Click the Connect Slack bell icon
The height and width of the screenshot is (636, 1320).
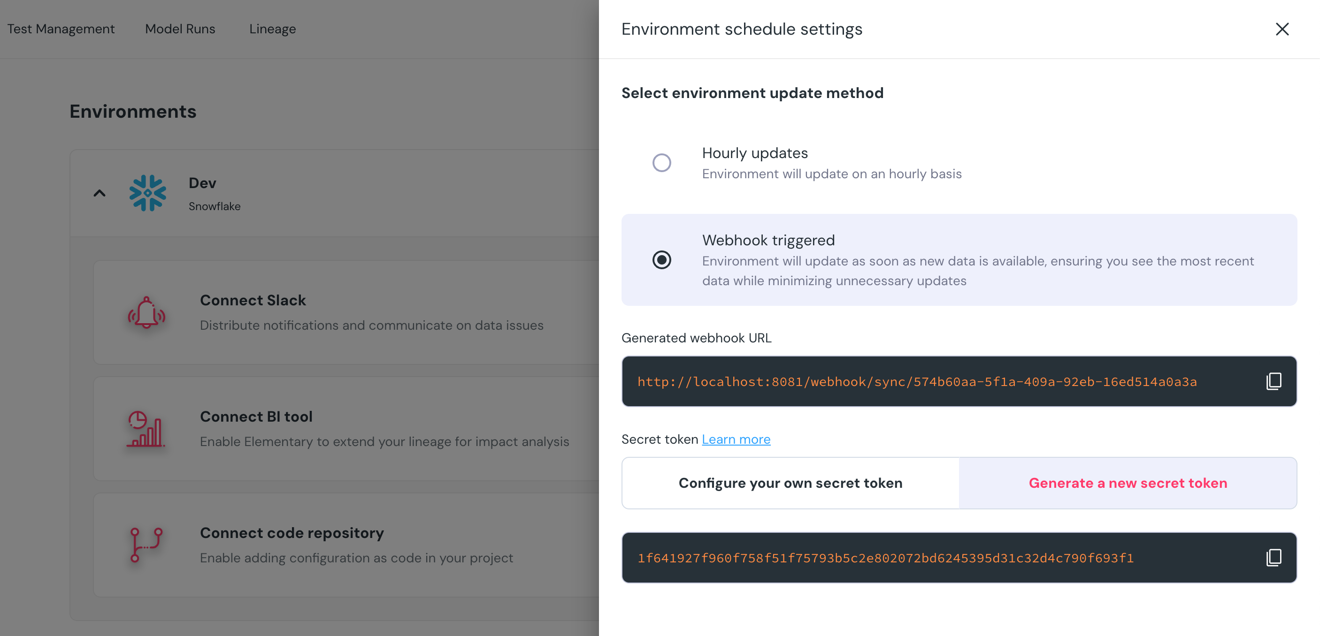tap(146, 312)
